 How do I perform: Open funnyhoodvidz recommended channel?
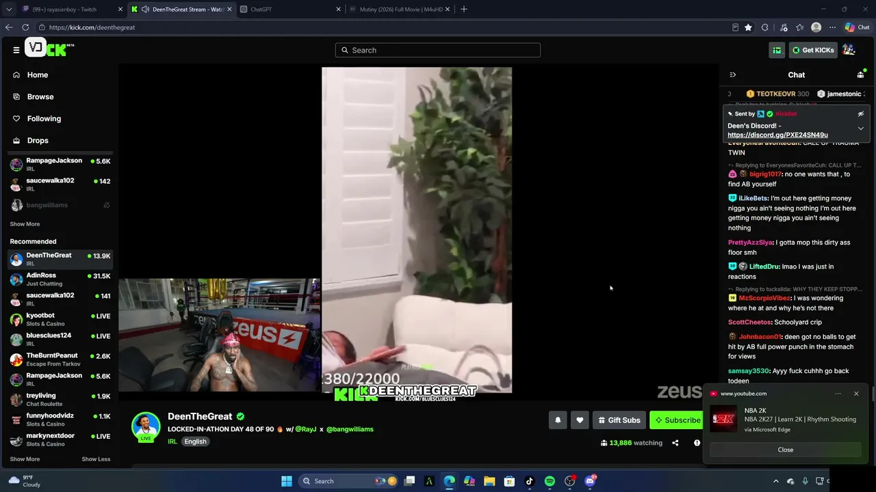click(x=60, y=420)
